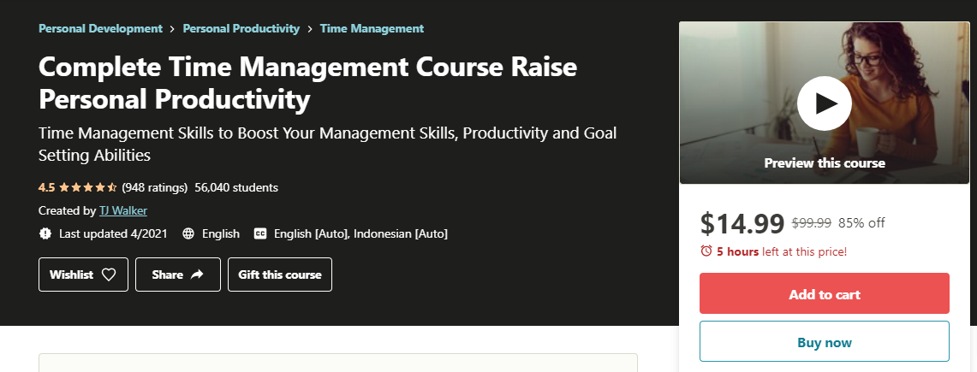Click the Share arrow icon

pyautogui.click(x=197, y=275)
